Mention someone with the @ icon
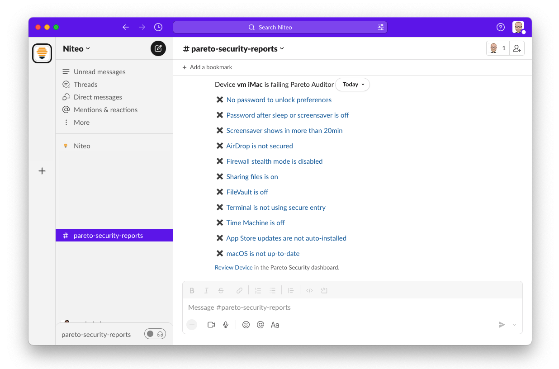 (260, 325)
